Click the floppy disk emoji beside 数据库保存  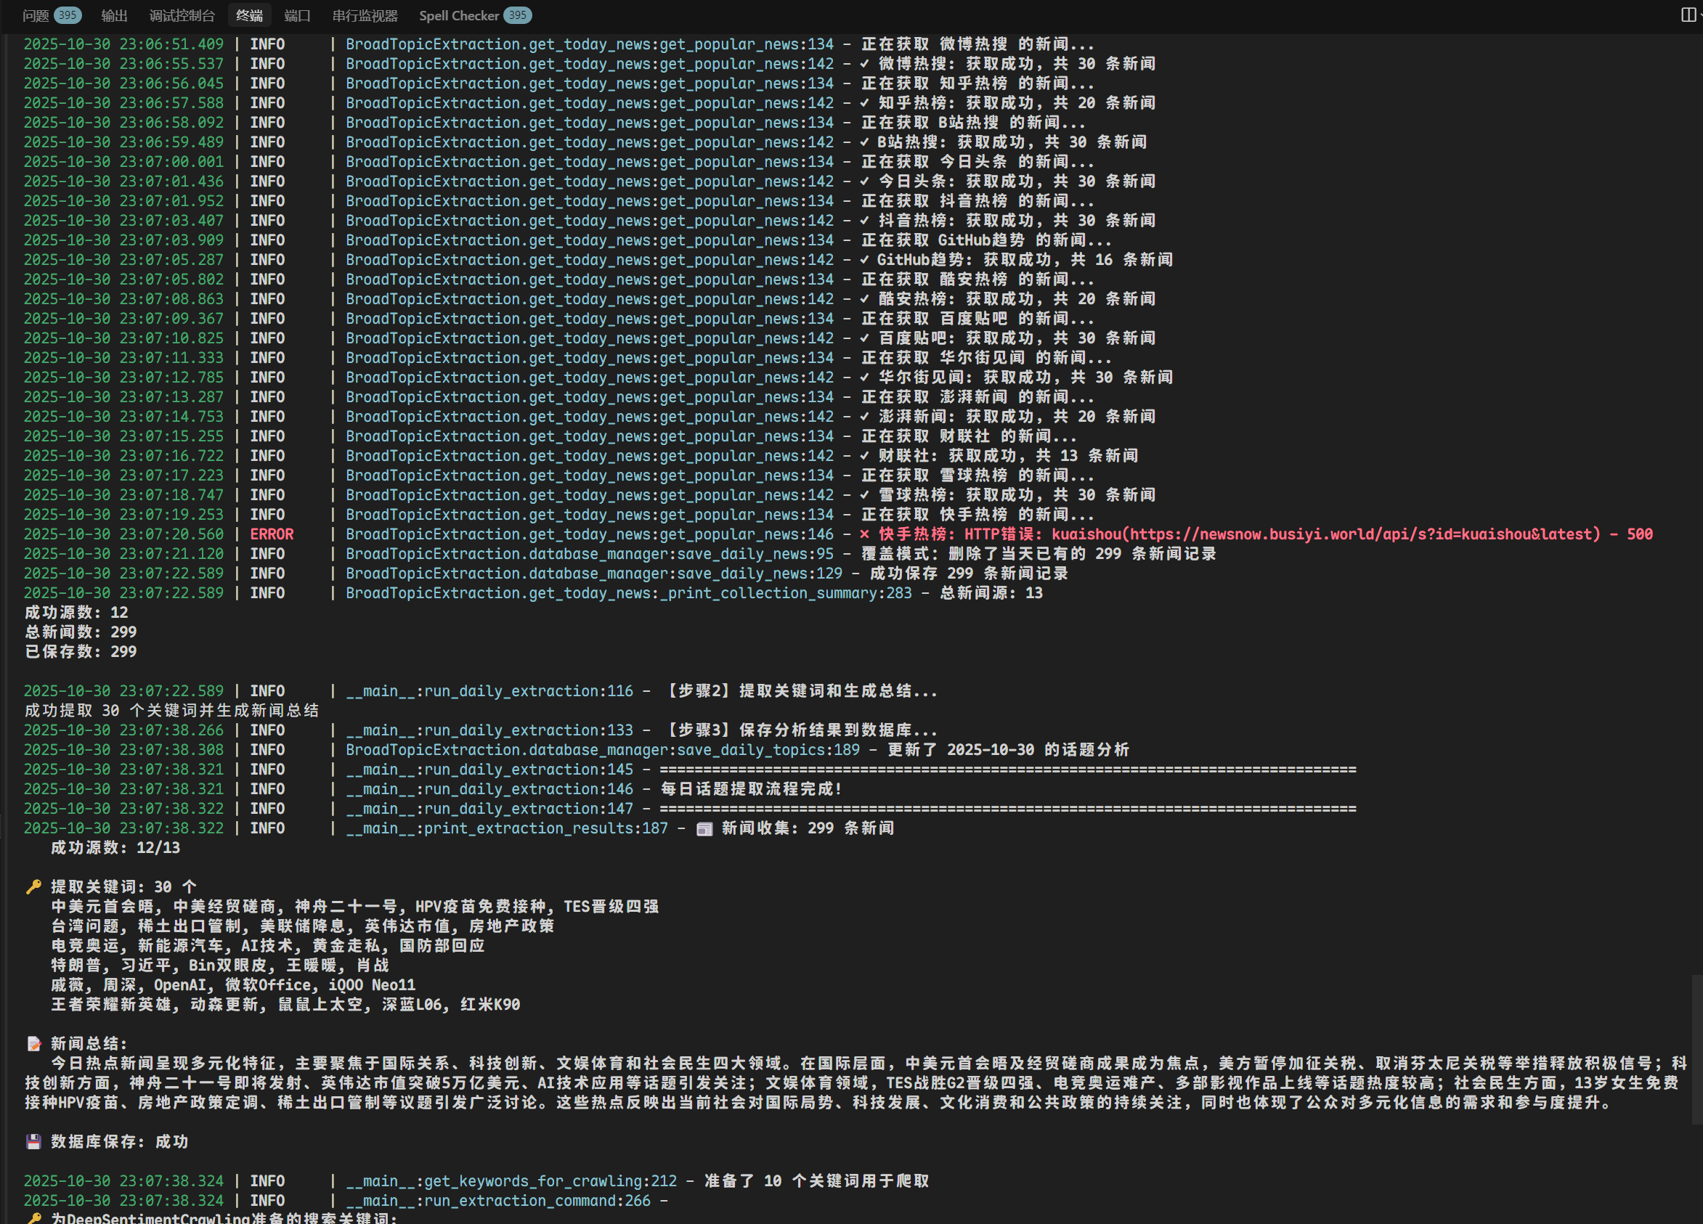[x=34, y=1141]
